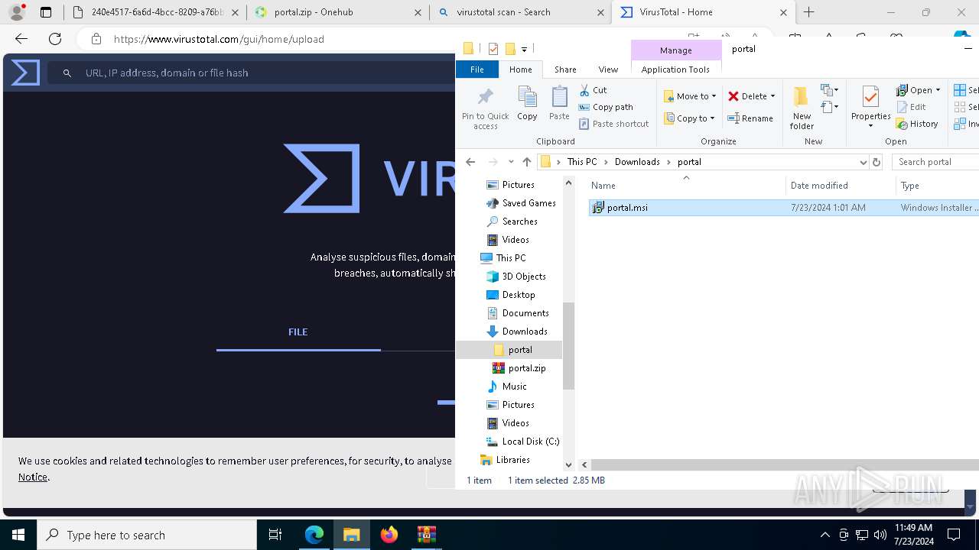Click This PC in the address breadcrumb

point(581,162)
